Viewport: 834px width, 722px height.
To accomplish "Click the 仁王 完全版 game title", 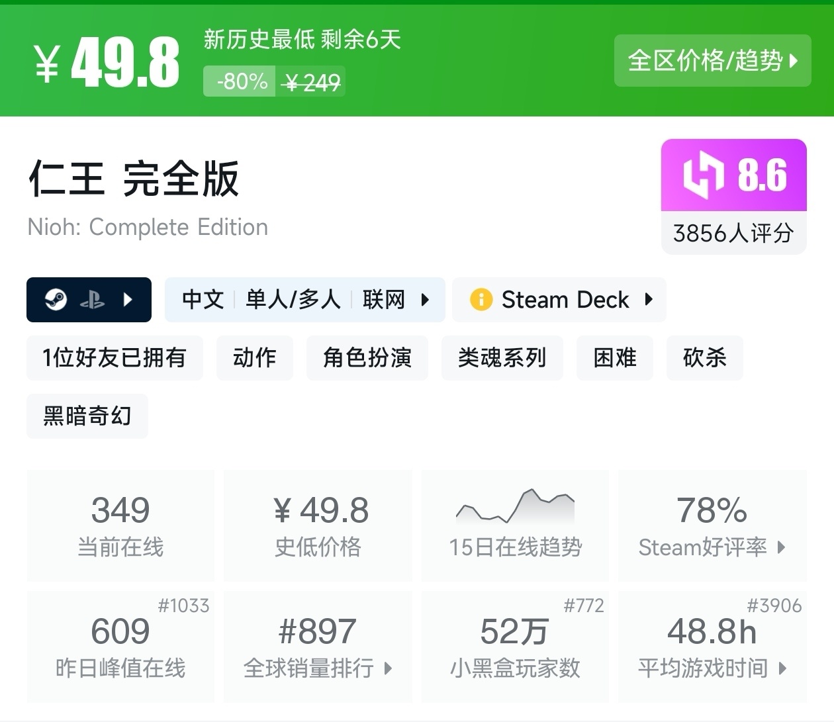I will (133, 179).
